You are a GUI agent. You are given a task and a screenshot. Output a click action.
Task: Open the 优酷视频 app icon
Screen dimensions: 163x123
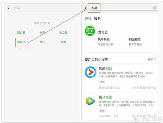tap(91, 72)
